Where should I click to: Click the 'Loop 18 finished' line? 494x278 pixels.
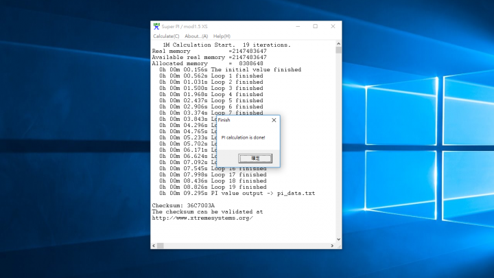(x=213, y=181)
